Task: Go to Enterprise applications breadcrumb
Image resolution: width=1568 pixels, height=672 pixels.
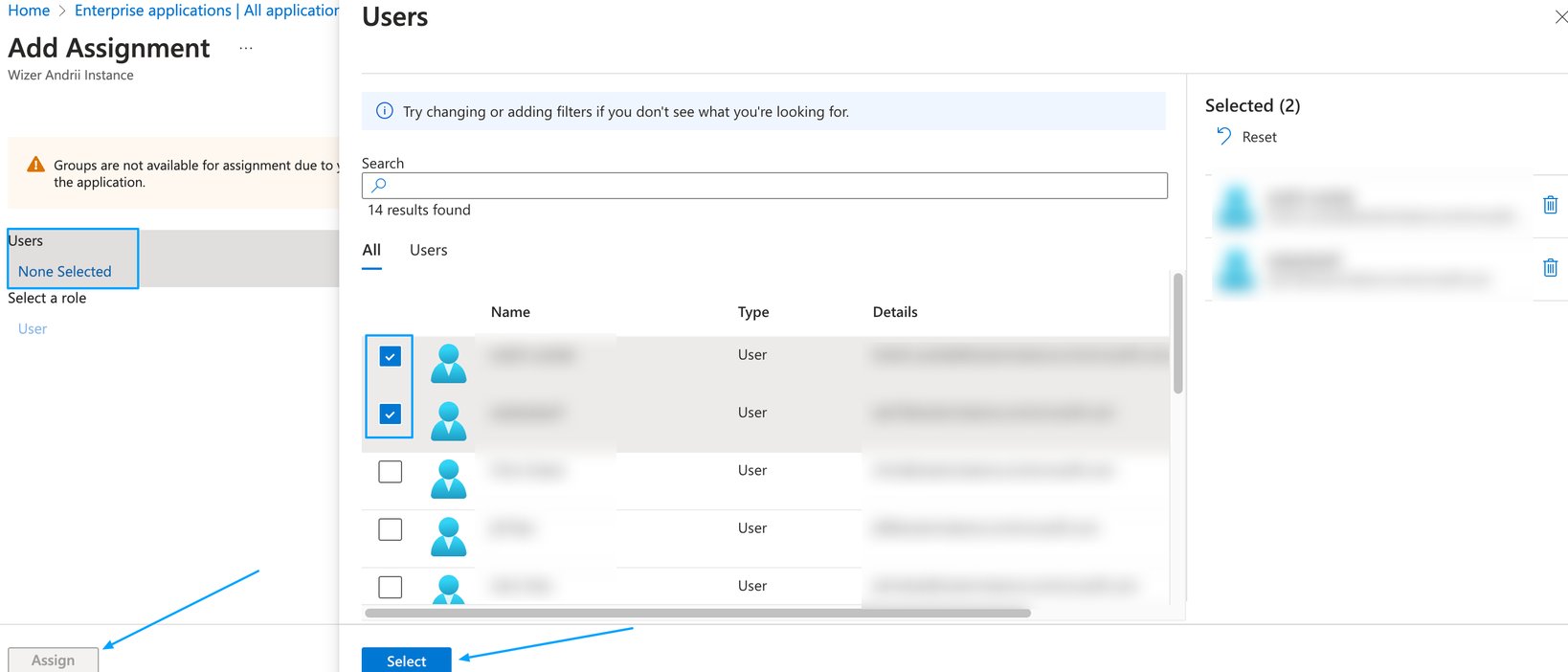Action: click(153, 11)
